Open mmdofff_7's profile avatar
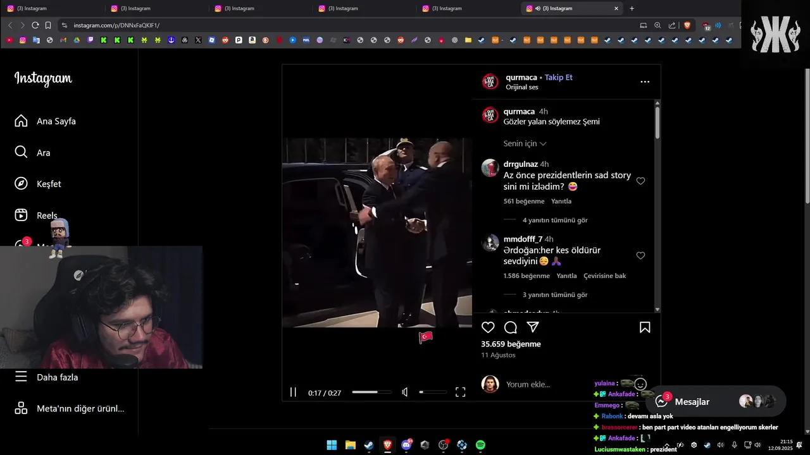The height and width of the screenshot is (455, 810). [490, 243]
